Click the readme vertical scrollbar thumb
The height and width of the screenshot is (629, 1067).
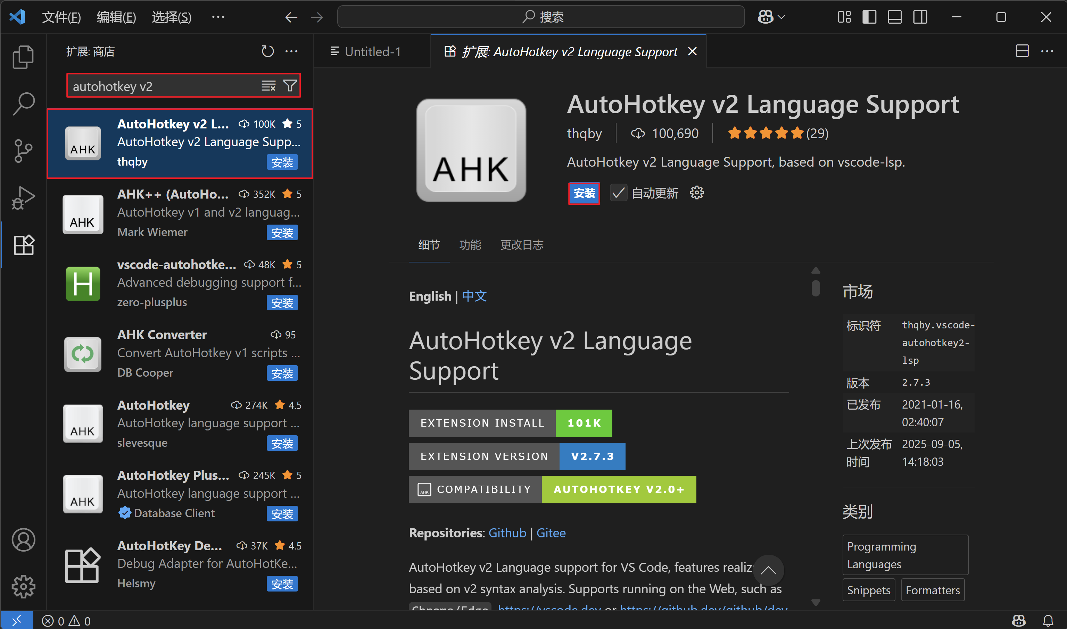click(816, 288)
